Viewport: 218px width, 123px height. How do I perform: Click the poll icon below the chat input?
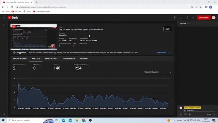pyautogui.click(x=185, y=114)
